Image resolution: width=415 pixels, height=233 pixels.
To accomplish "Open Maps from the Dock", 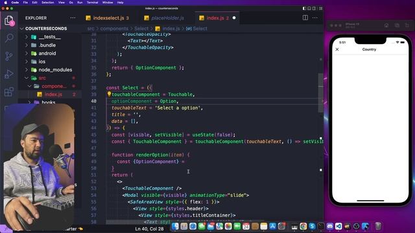I will pyautogui.click(x=219, y=226).
